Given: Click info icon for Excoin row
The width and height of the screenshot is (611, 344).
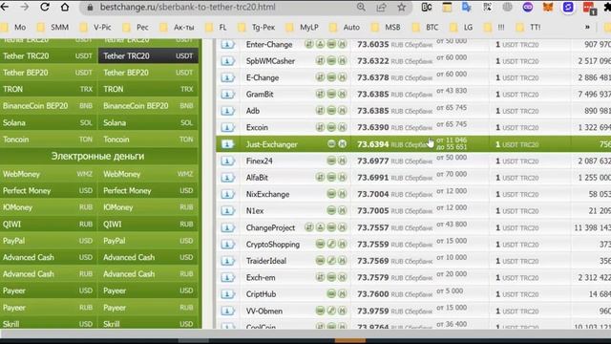Looking at the screenshot, I should tap(227, 127).
